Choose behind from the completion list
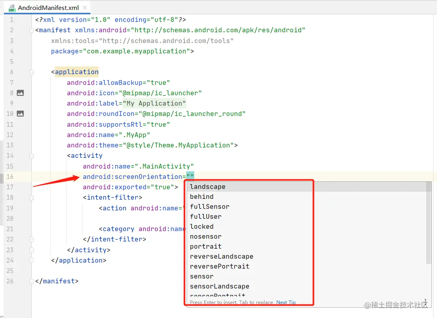The width and height of the screenshot is (437, 318). coord(306,197)
